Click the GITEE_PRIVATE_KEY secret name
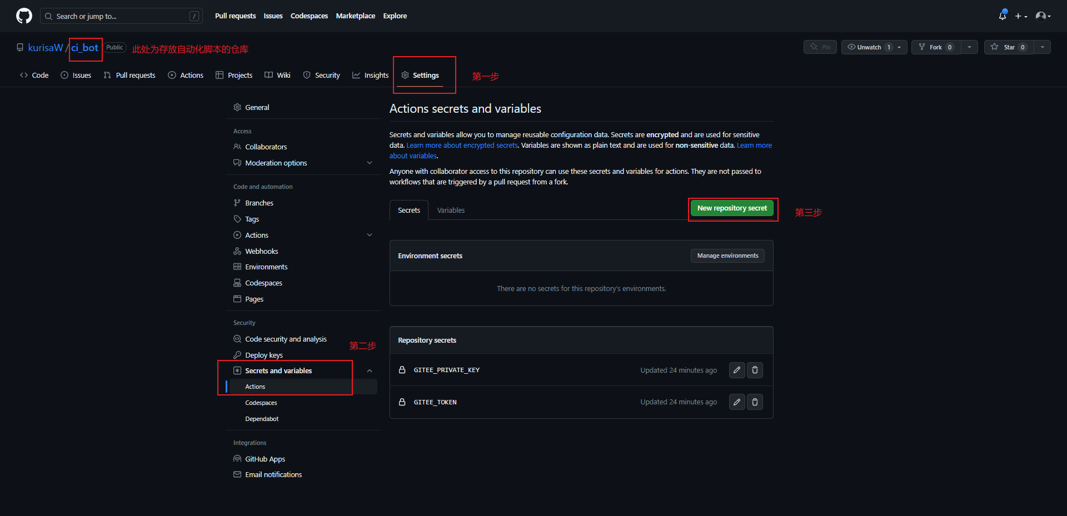The height and width of the screenshot is (516, 1067). click(x=446, y=370)
